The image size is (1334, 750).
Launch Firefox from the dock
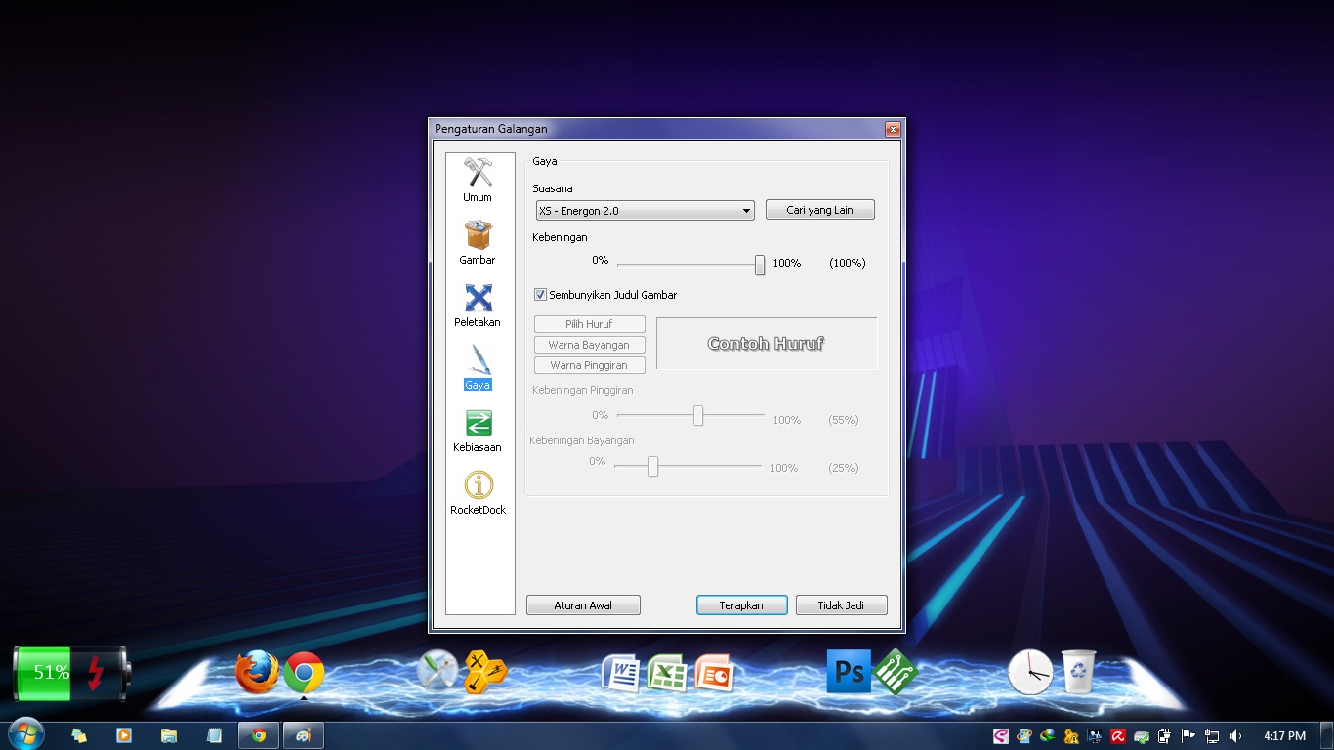coord(258,672)
